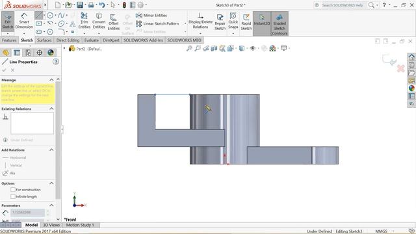Click the Rebuild traffic light icon
The height and width of the screenshot is (234, 416).
point(124,5)
